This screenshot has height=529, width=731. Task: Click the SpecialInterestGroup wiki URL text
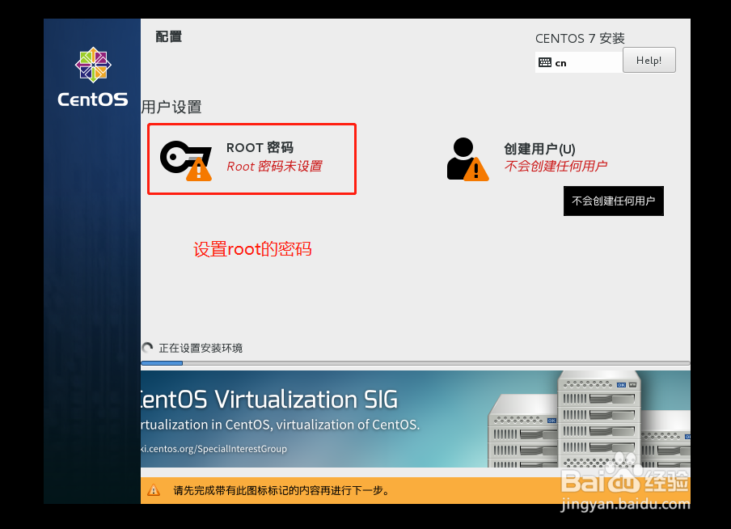[213, 449]
